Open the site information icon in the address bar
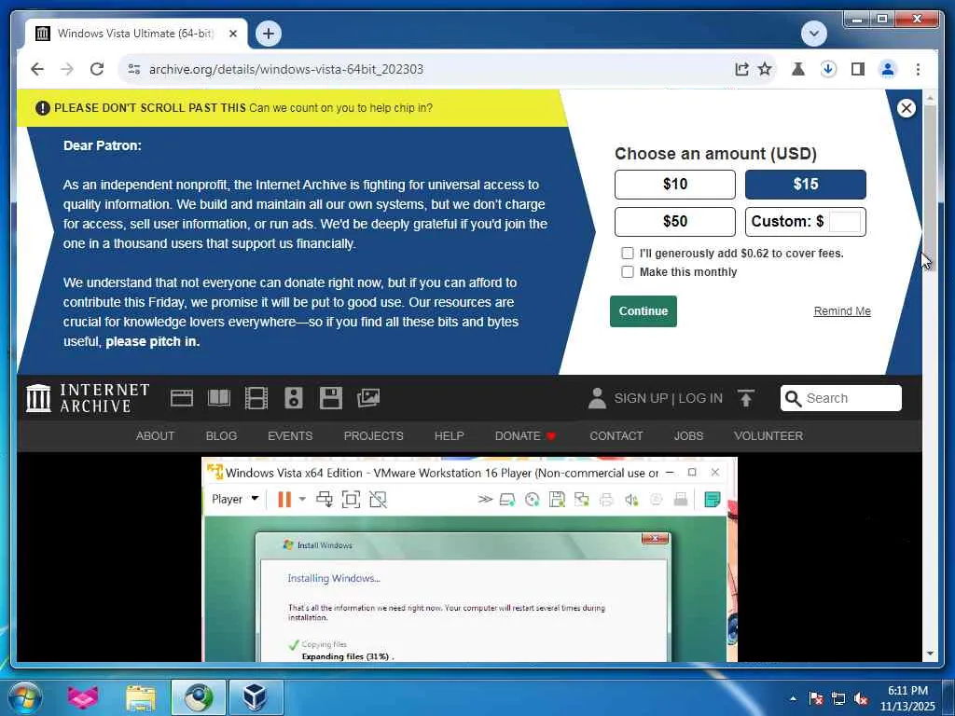Screen dimensions: 955x716 [134, 69]
